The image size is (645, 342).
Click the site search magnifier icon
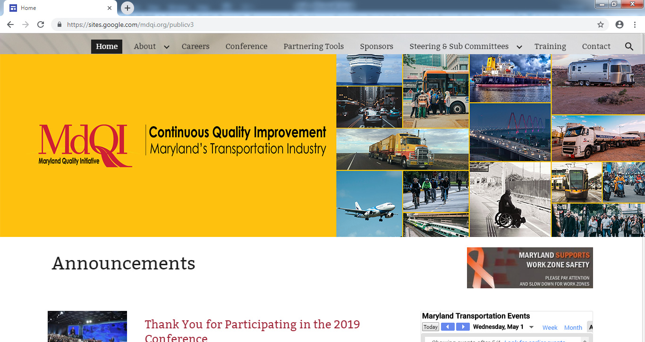(x=629, y=46)
